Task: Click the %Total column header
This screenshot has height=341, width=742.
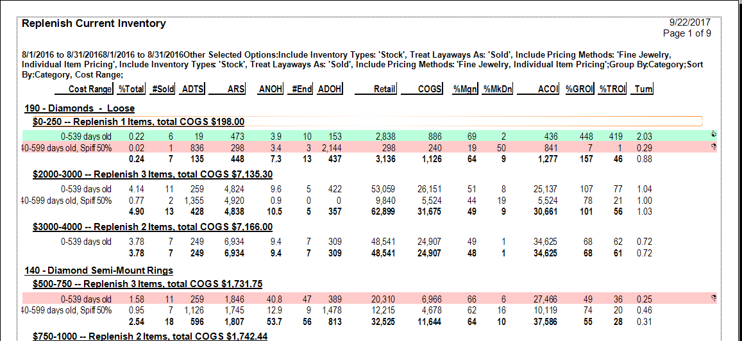Action: pos(131,89)
